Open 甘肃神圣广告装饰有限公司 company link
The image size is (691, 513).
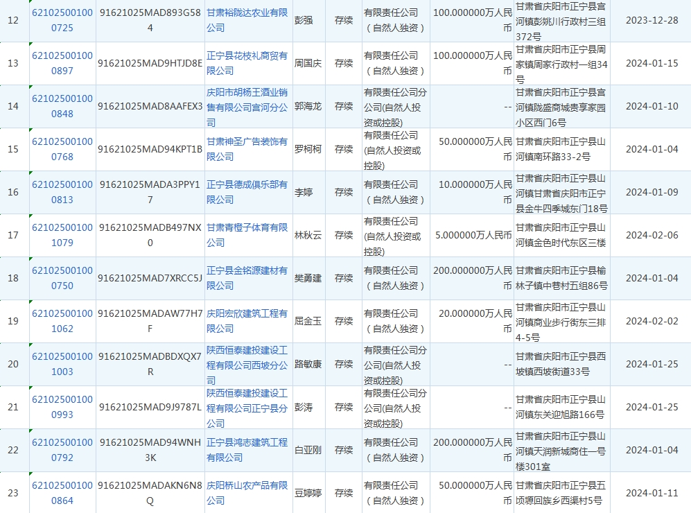coord(247,149)
